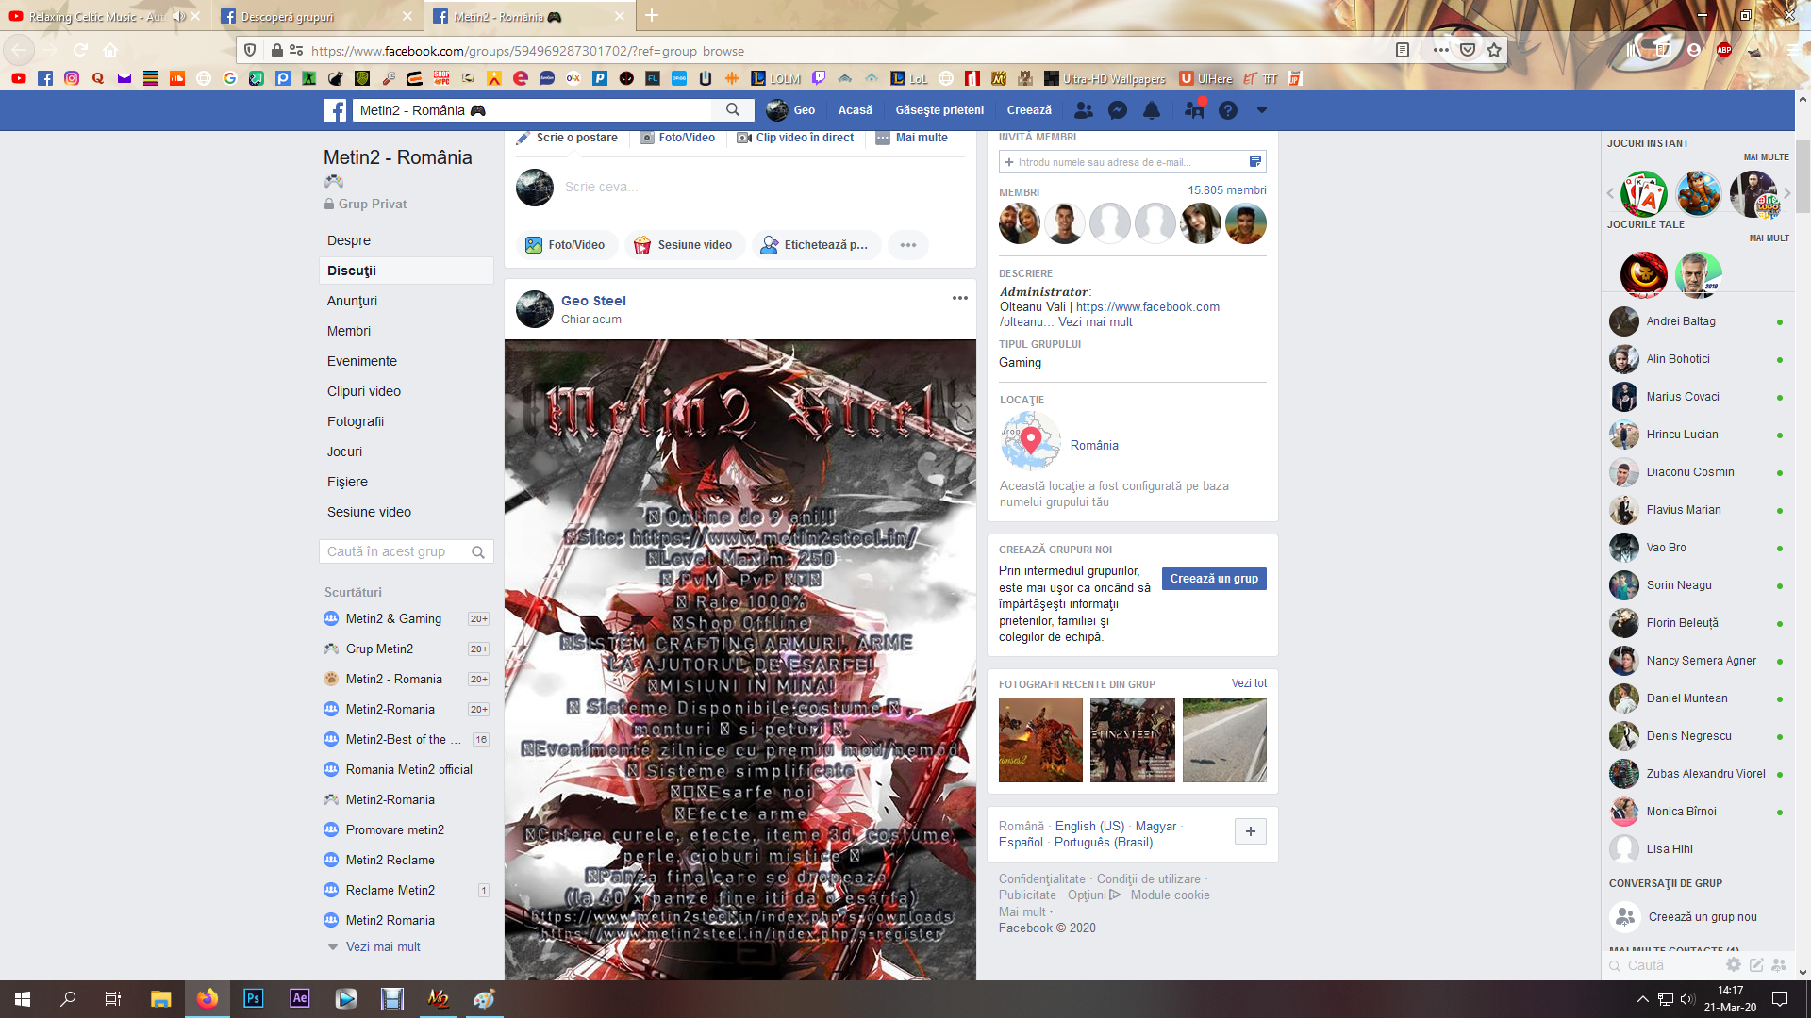
Task: Open the AdBlock Plus extension icon
Action: coord(1724,51)
